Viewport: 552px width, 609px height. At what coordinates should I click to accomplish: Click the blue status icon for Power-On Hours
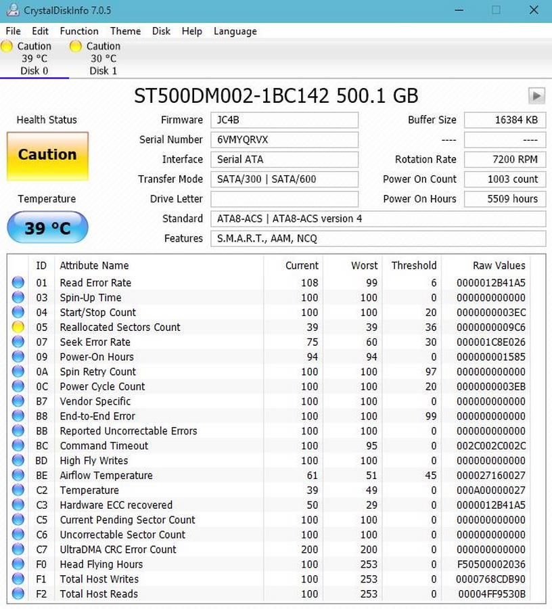[x=18, y=356]
